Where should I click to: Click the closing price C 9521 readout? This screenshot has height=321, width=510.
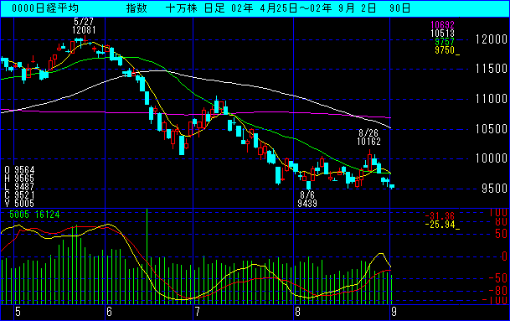tap(19, 195)
